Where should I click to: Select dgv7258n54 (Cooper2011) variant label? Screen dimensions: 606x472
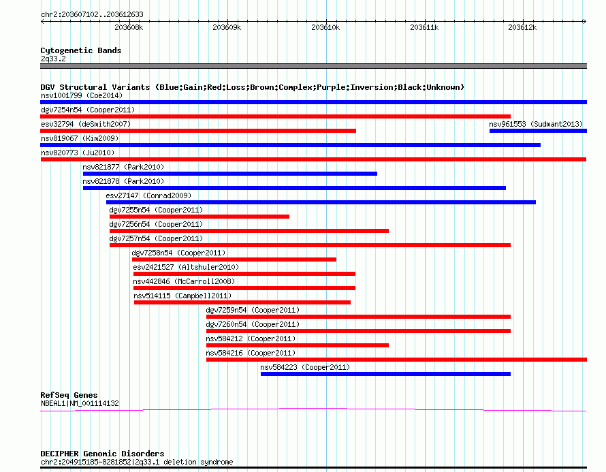coord(178,253)
